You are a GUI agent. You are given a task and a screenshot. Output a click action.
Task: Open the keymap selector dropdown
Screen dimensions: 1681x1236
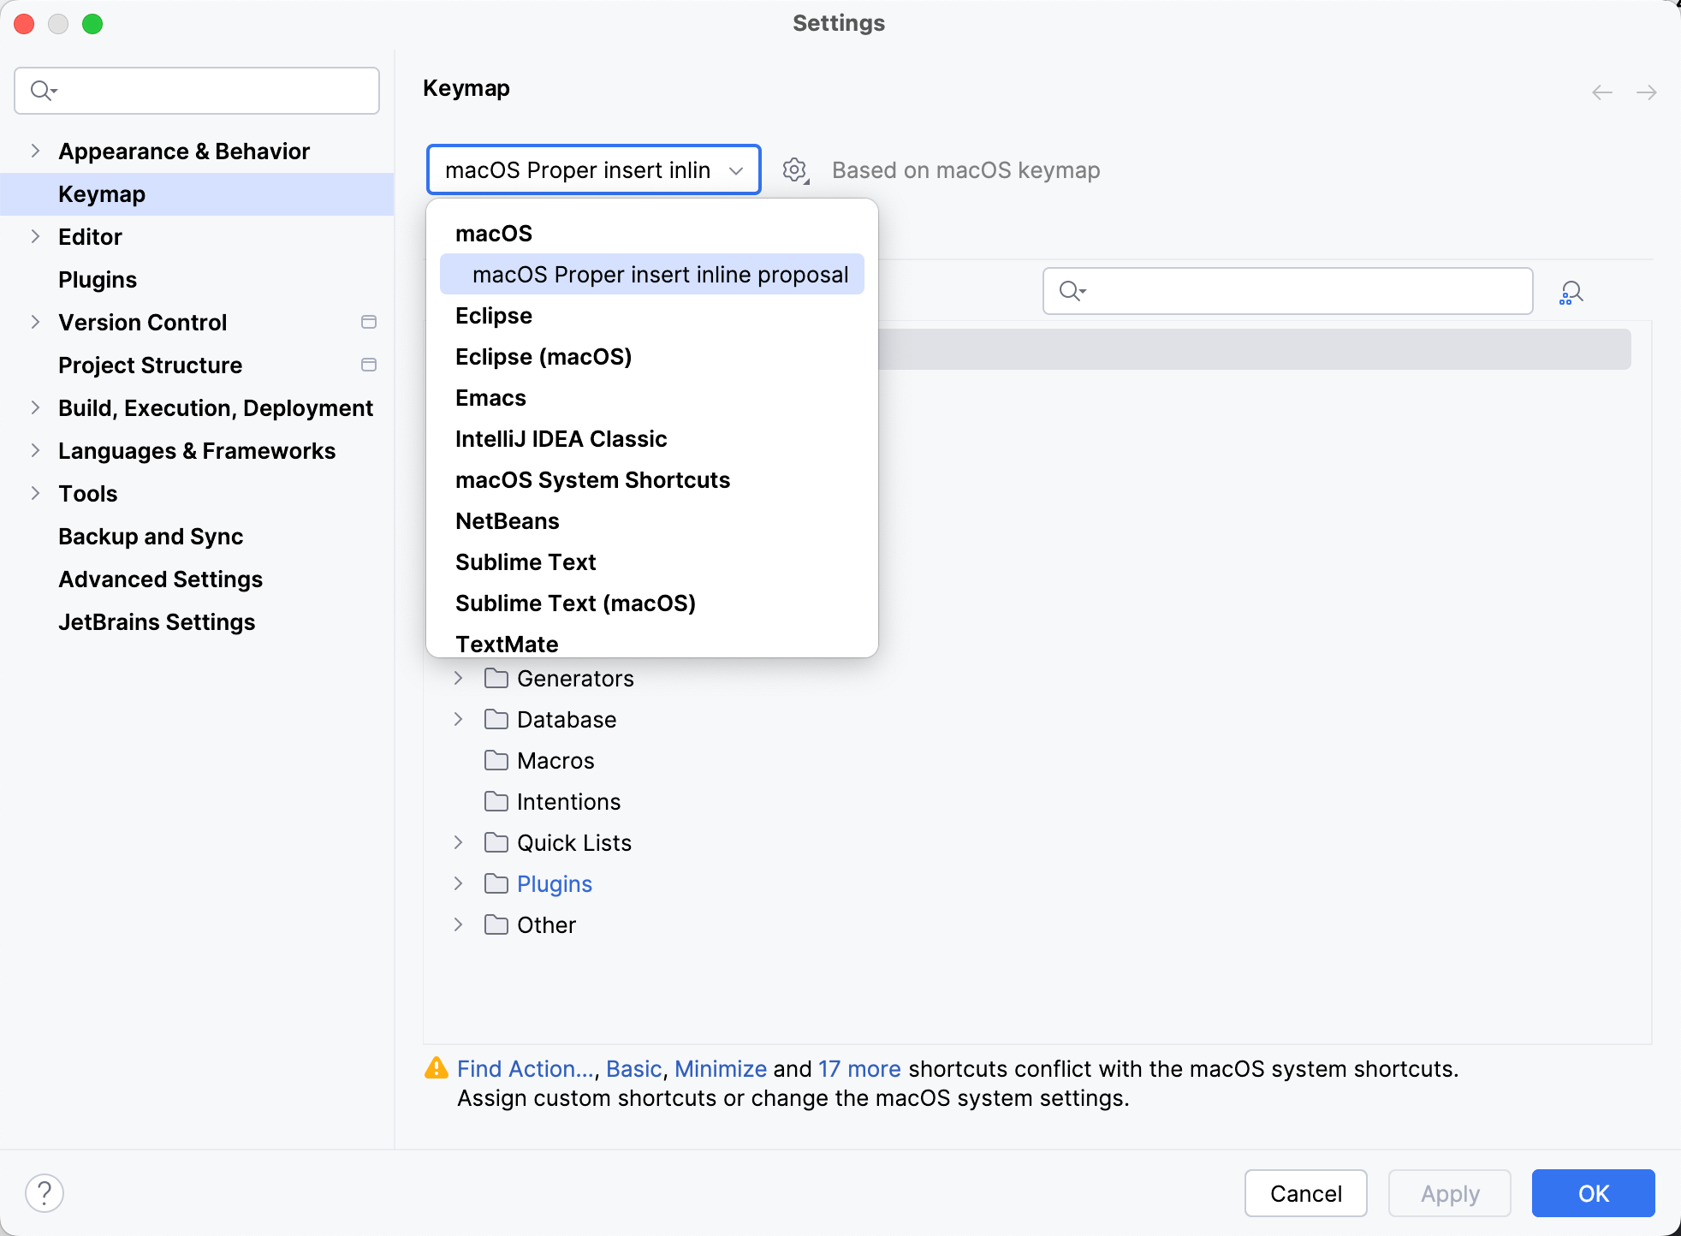pos(592,169)
